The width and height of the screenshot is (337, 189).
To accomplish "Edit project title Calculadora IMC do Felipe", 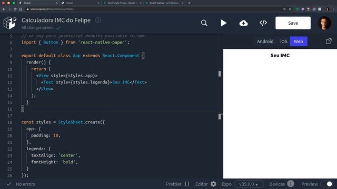I will (56, 20).
